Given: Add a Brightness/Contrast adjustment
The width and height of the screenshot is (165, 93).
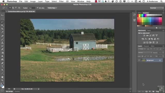Looking at the screenshot, I should tap(144, 36).
